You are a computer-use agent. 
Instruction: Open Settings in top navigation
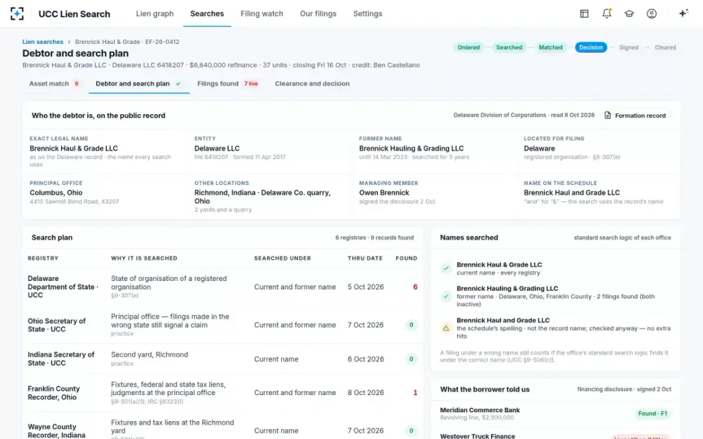(368, 13)
